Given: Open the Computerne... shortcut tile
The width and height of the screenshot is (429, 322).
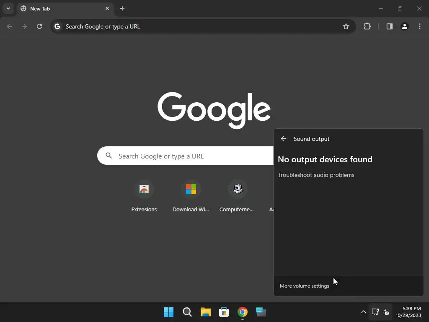Looking at the screenshot, I should click(x=237, y=196).
